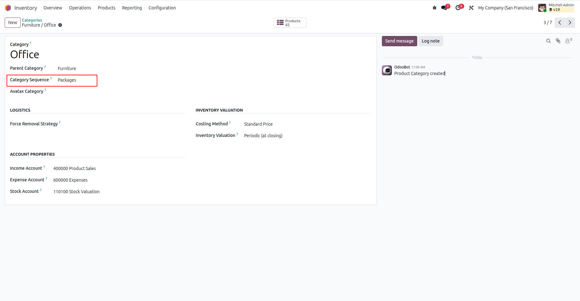Click the 11:09 AM message timestamp
This screenshot has height=301, width=580.
418,67
